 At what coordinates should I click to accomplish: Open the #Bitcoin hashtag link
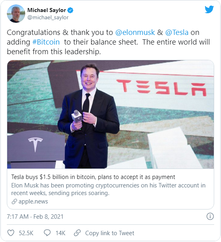(46, 42)
